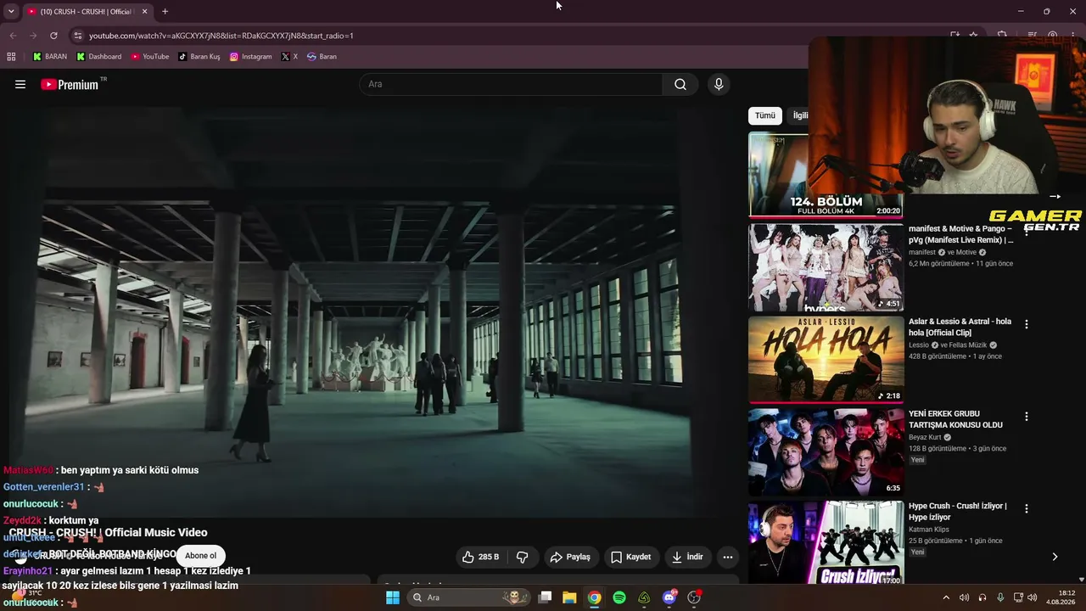1086x611 pixels.
Task: Open the Windows Start menu
Action: (x=393, y=597)
